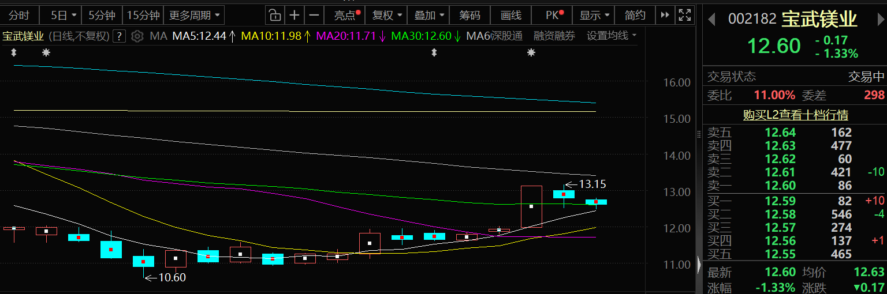
Task: Click the 筹码 chip distribution button
Action: click(x=469, y=15)
